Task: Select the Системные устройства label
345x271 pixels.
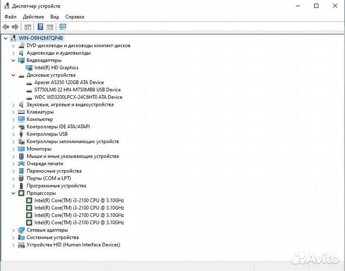Action: (53, 237)
